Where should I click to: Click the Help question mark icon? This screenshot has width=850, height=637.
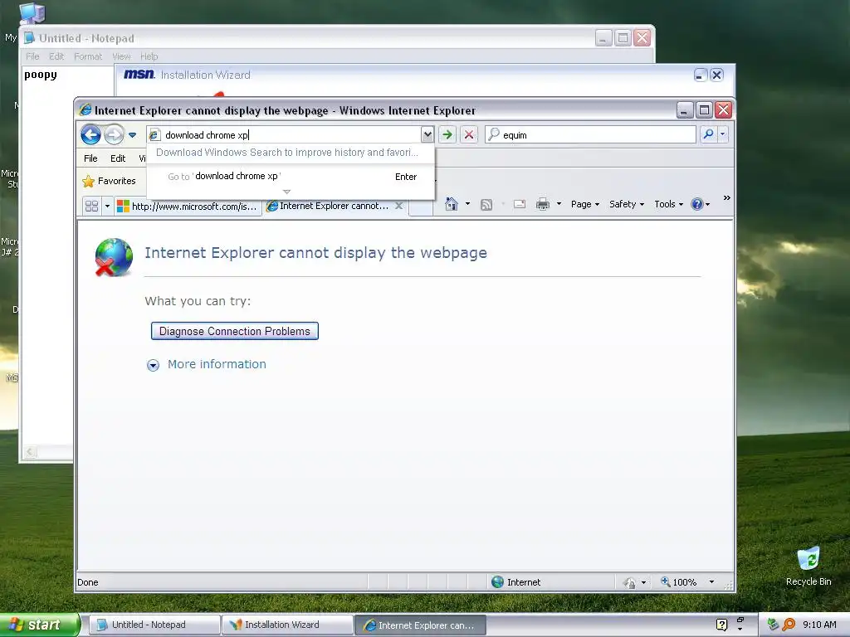(x=697, y=204)
